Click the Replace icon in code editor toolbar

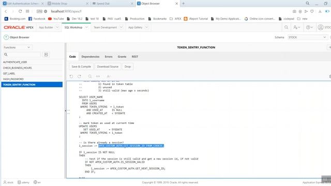[x=98, y=76]
